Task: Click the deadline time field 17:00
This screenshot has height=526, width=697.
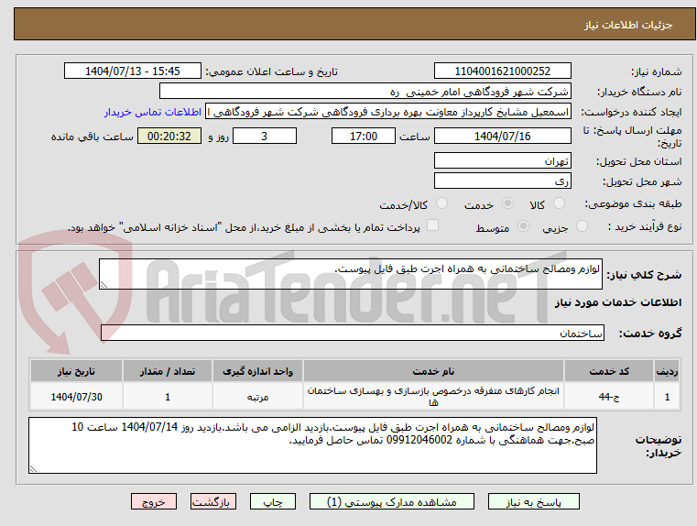Action: click(364, 136)
